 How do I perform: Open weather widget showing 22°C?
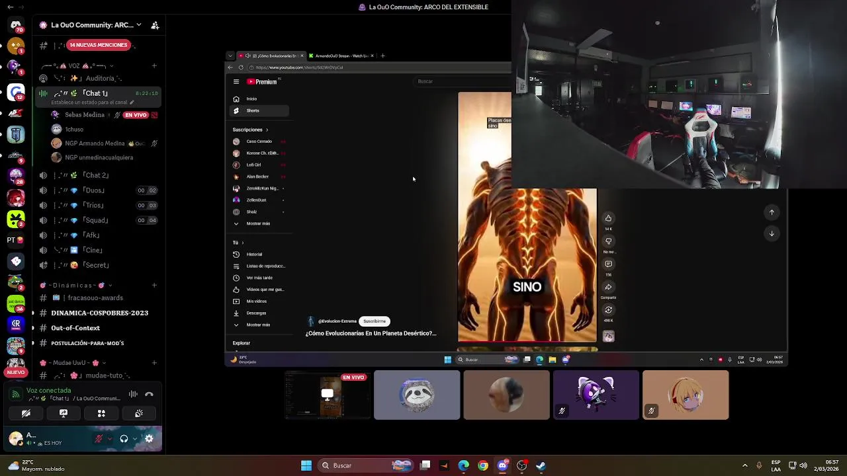point(36,465)
